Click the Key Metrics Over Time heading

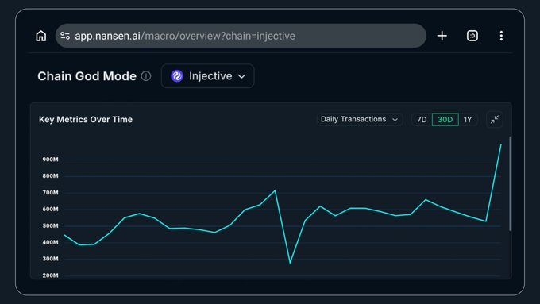click(x=86, y=120)
